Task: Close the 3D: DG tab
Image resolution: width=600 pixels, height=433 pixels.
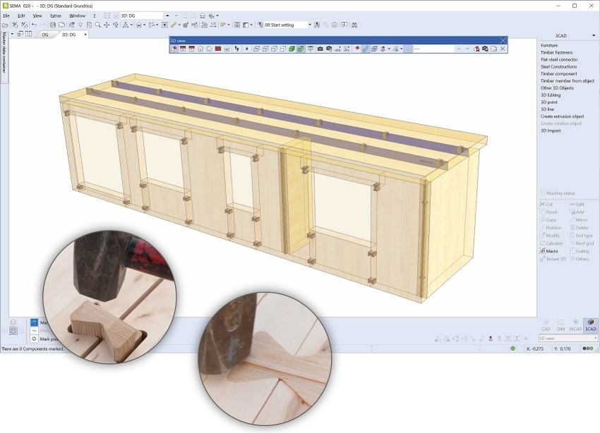Action: point(85,35)
